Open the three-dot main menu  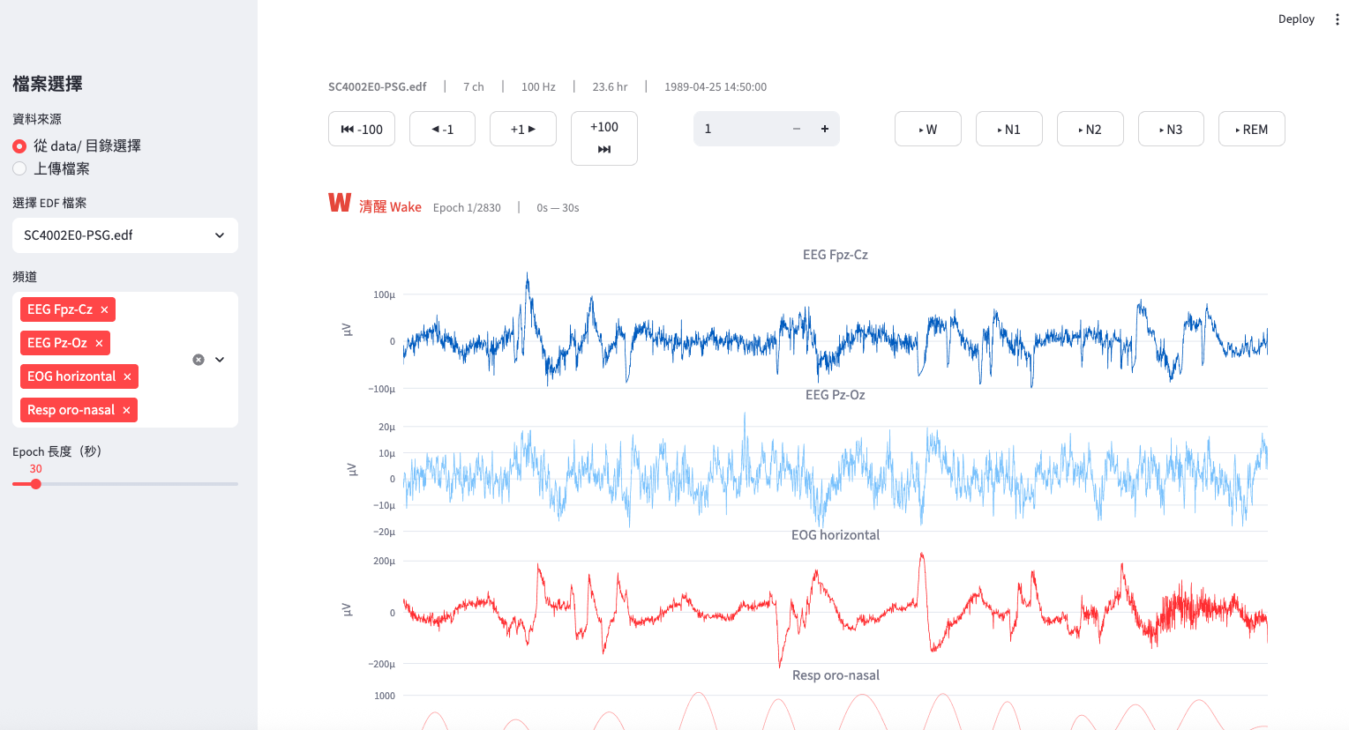coord(1337,19)
